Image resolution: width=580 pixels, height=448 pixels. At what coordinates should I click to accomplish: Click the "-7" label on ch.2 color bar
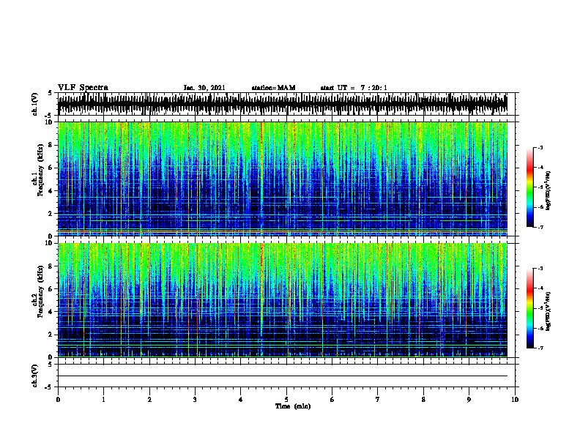(540, 348)
